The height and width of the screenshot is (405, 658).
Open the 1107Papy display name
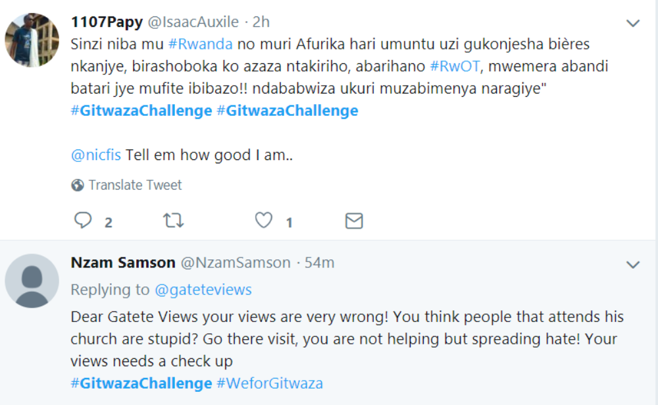click(107, 22)
